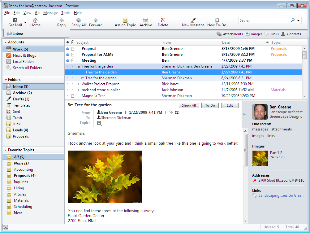Open the Links browser
Image resolution: width=310 pixels, height=233 pixels.
pos(272,34)
